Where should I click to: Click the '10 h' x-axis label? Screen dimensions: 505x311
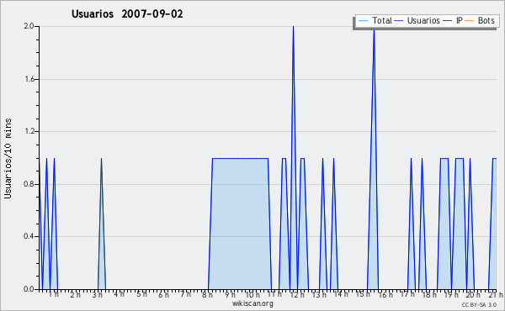click(252, 295)
